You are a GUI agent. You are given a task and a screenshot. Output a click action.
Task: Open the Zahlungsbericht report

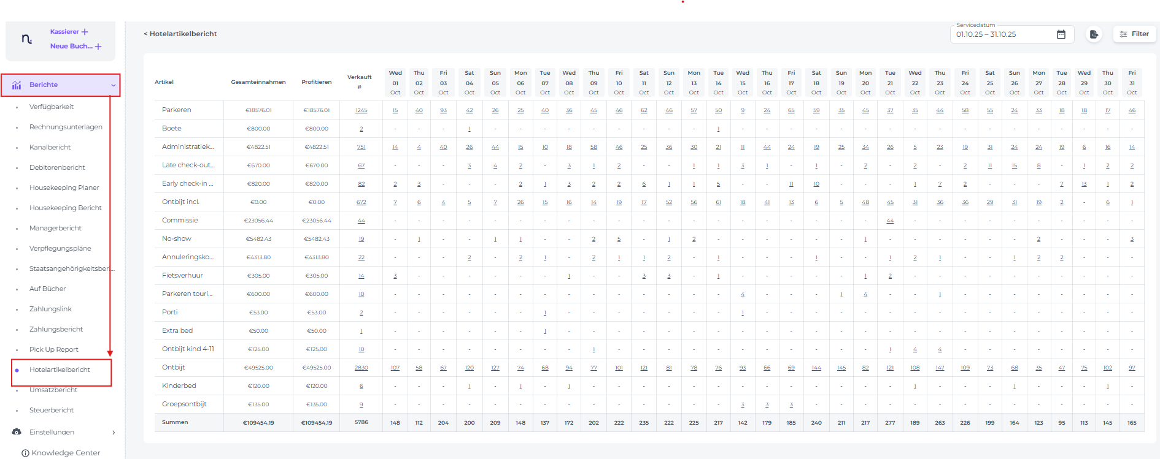click(56, 329)
